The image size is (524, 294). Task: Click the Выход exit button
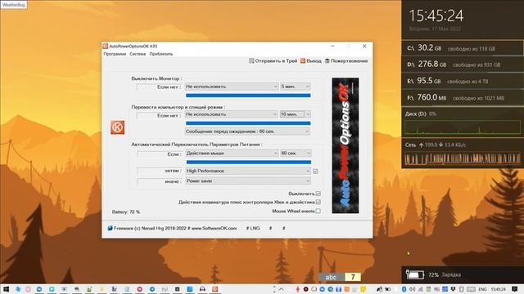point(311,60)
